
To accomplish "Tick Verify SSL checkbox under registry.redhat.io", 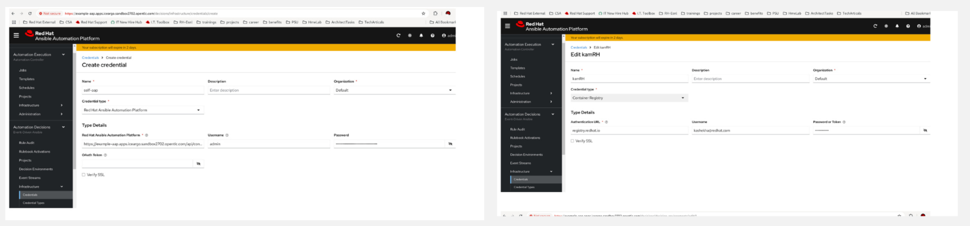I will tap(572, 141).
